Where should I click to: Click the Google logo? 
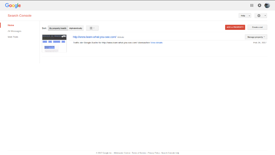coord(13,6)
